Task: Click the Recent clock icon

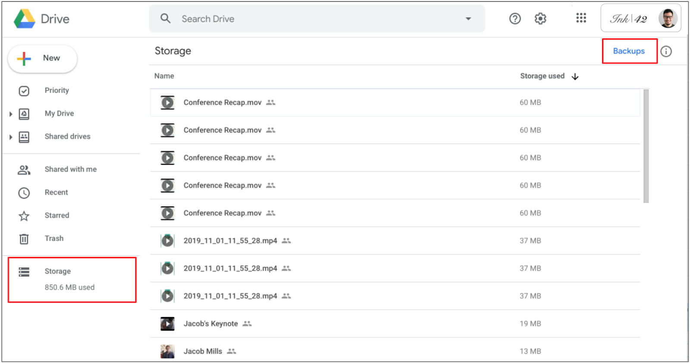Action: click(x=24, y=193)
